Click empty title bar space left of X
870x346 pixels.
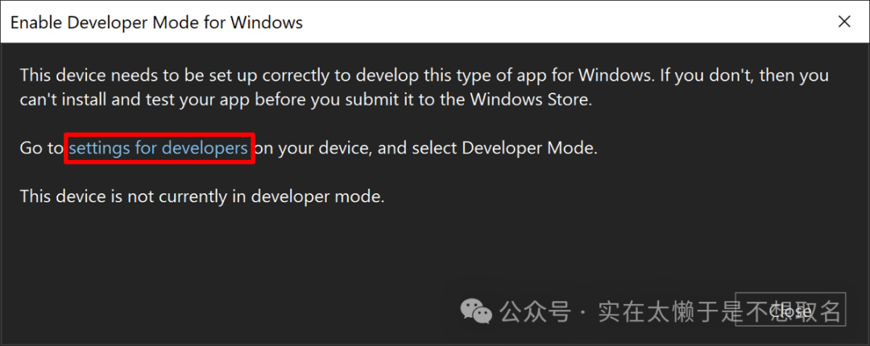(x=564, y=22)
